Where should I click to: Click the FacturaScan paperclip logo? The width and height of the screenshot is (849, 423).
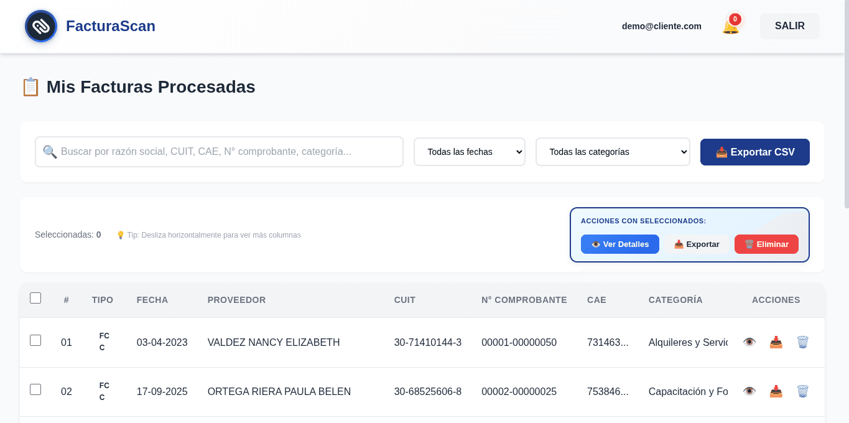tap(41, 26)
